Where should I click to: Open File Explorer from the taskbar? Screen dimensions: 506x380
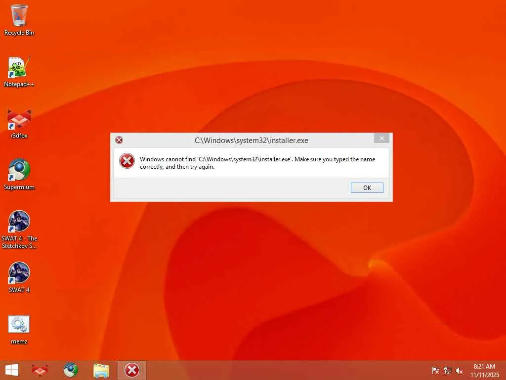point(101,370)
